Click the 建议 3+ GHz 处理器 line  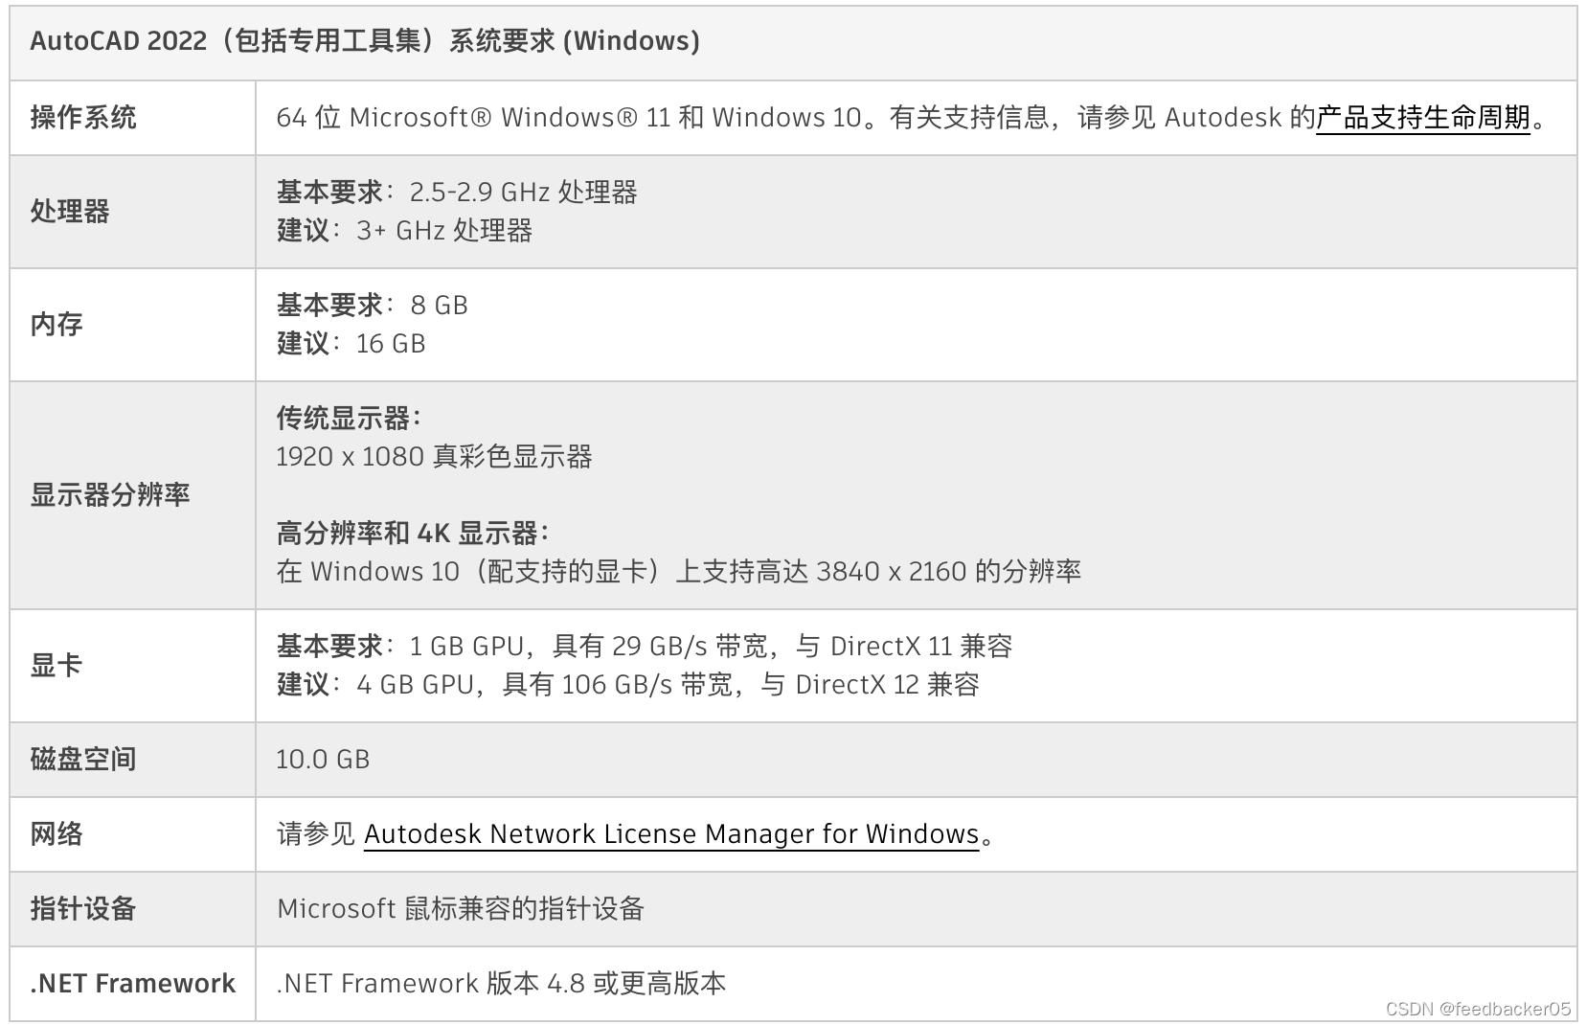404,231
